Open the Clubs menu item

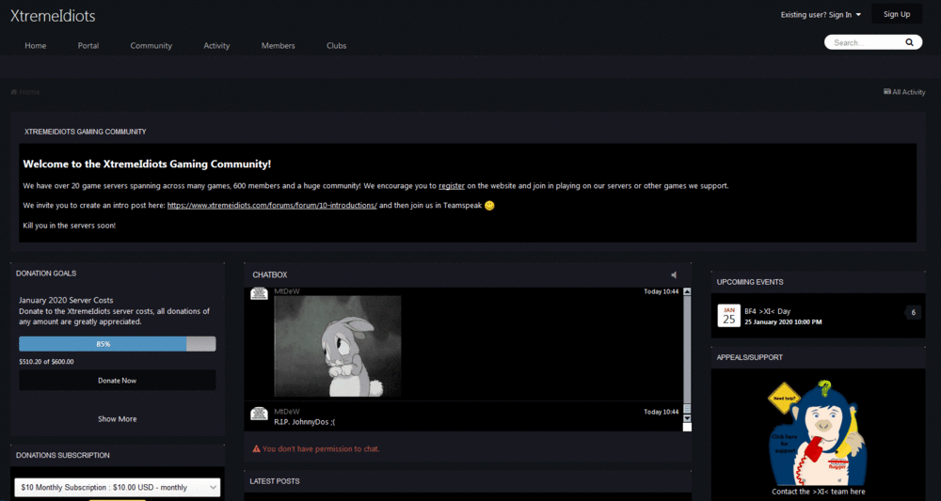click(x=336, y=45)
